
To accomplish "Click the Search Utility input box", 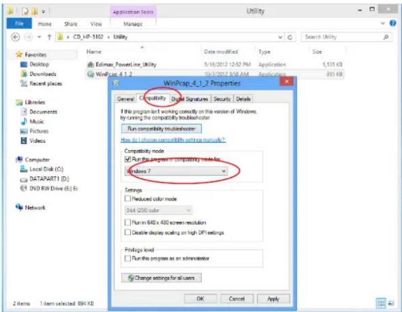I will click(x=346, y=37).
